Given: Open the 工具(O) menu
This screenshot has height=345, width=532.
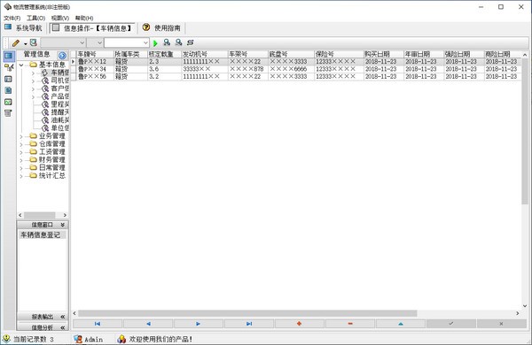Looking at the screenshot, I should 36,18.
